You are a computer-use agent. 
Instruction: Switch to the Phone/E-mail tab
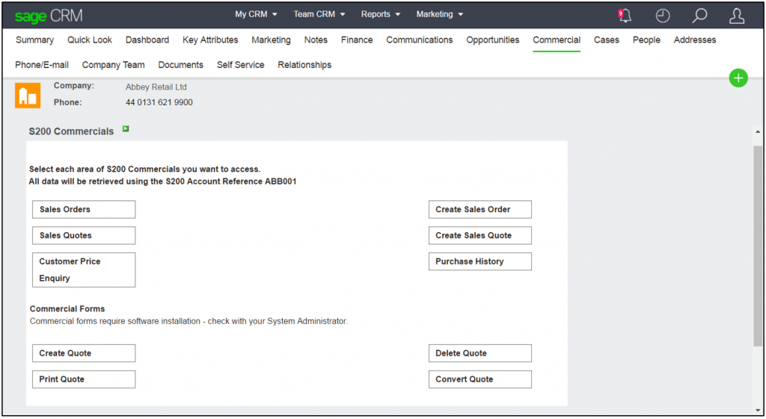click(42, 65)
